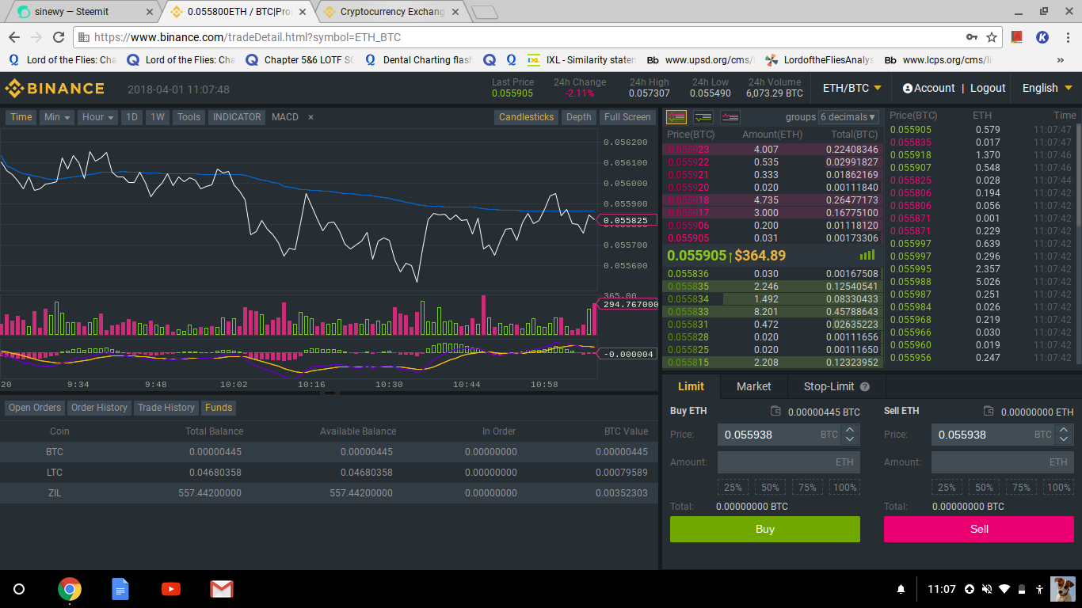The width and height of the screenshot is (1082, 608).
Task: Open the Order History tab
Action: click(99, 408)
